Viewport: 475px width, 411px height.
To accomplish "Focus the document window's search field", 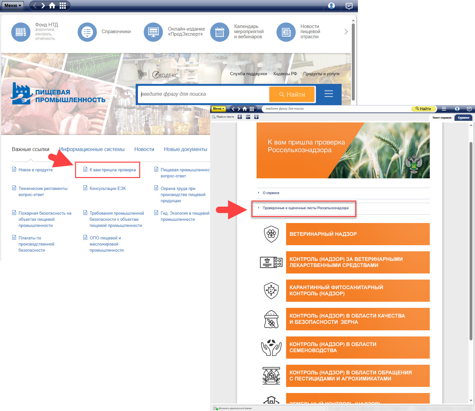I will click(337, 109).
